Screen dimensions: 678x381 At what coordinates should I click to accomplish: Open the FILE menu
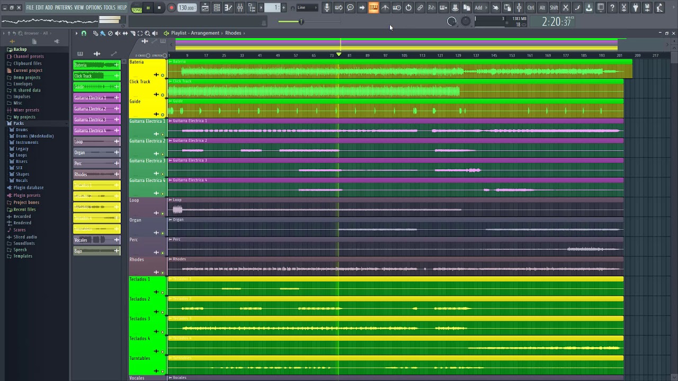[x=30, y=7]
